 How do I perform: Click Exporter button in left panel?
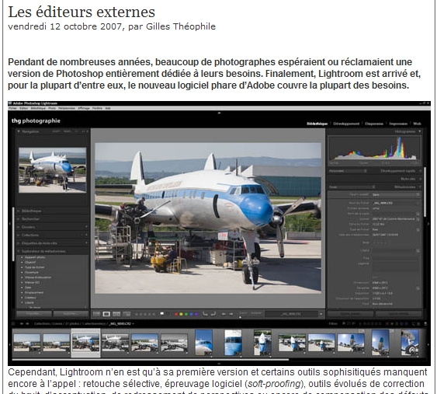[x=71, y=314]
